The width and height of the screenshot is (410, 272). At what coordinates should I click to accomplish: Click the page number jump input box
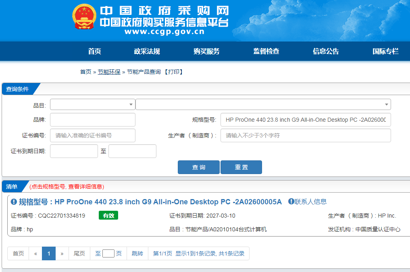[108, 253]
